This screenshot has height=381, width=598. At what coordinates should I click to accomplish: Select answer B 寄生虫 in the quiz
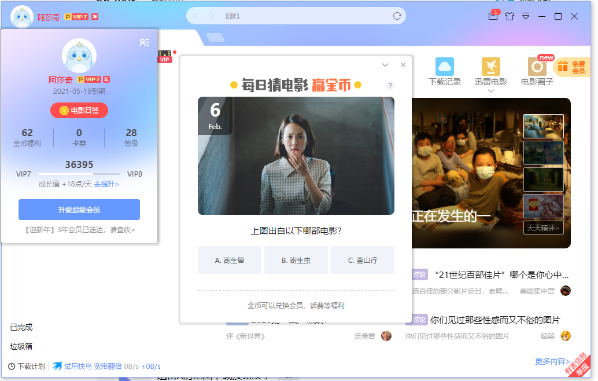pos(296,260)
